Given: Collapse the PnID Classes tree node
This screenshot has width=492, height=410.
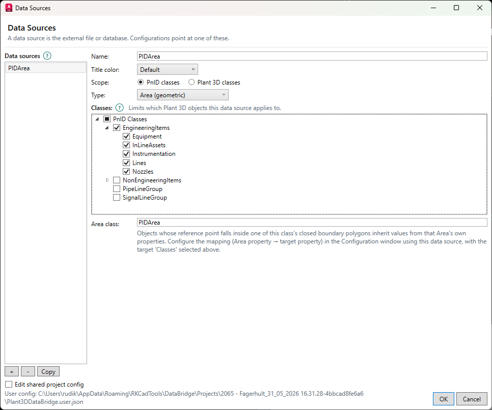Looking at the screenshot, I should pos(97,119).
